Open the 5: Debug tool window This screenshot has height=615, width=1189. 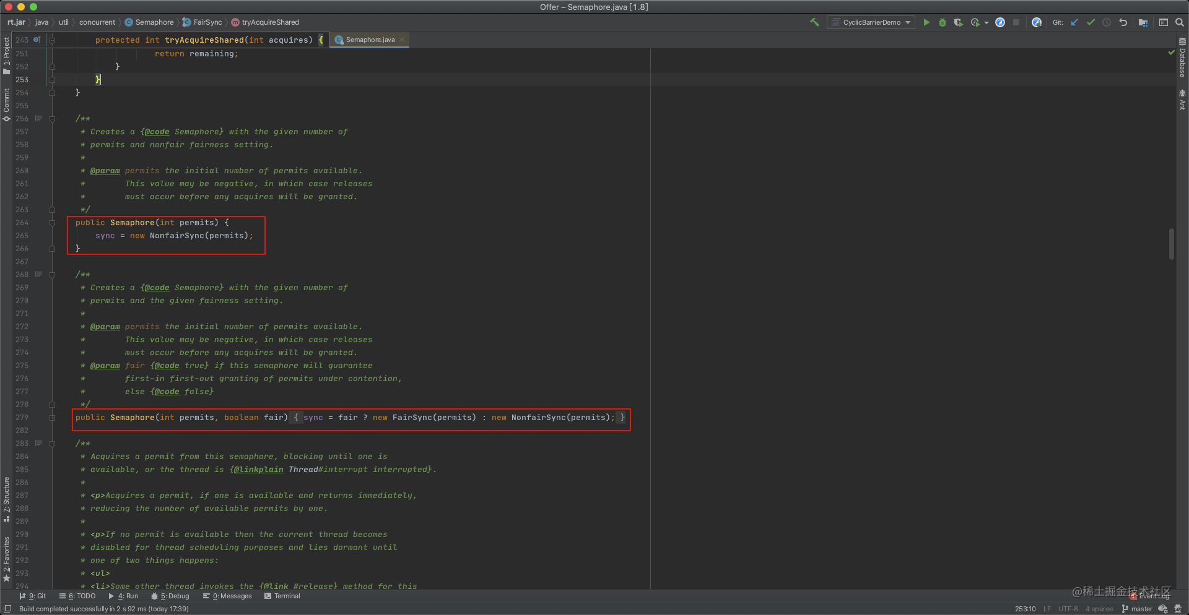click(170, 596)
